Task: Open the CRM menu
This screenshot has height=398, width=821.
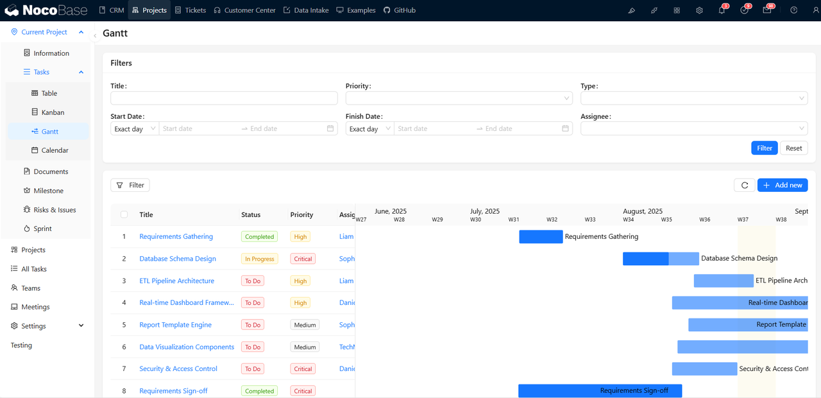Action: coord(112,10)
